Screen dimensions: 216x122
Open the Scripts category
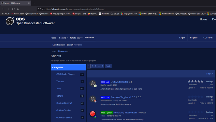(x=60, y=96)
